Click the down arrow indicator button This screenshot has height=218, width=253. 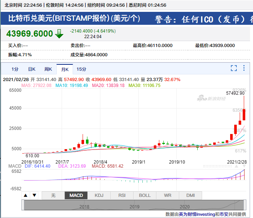point(34,195)
